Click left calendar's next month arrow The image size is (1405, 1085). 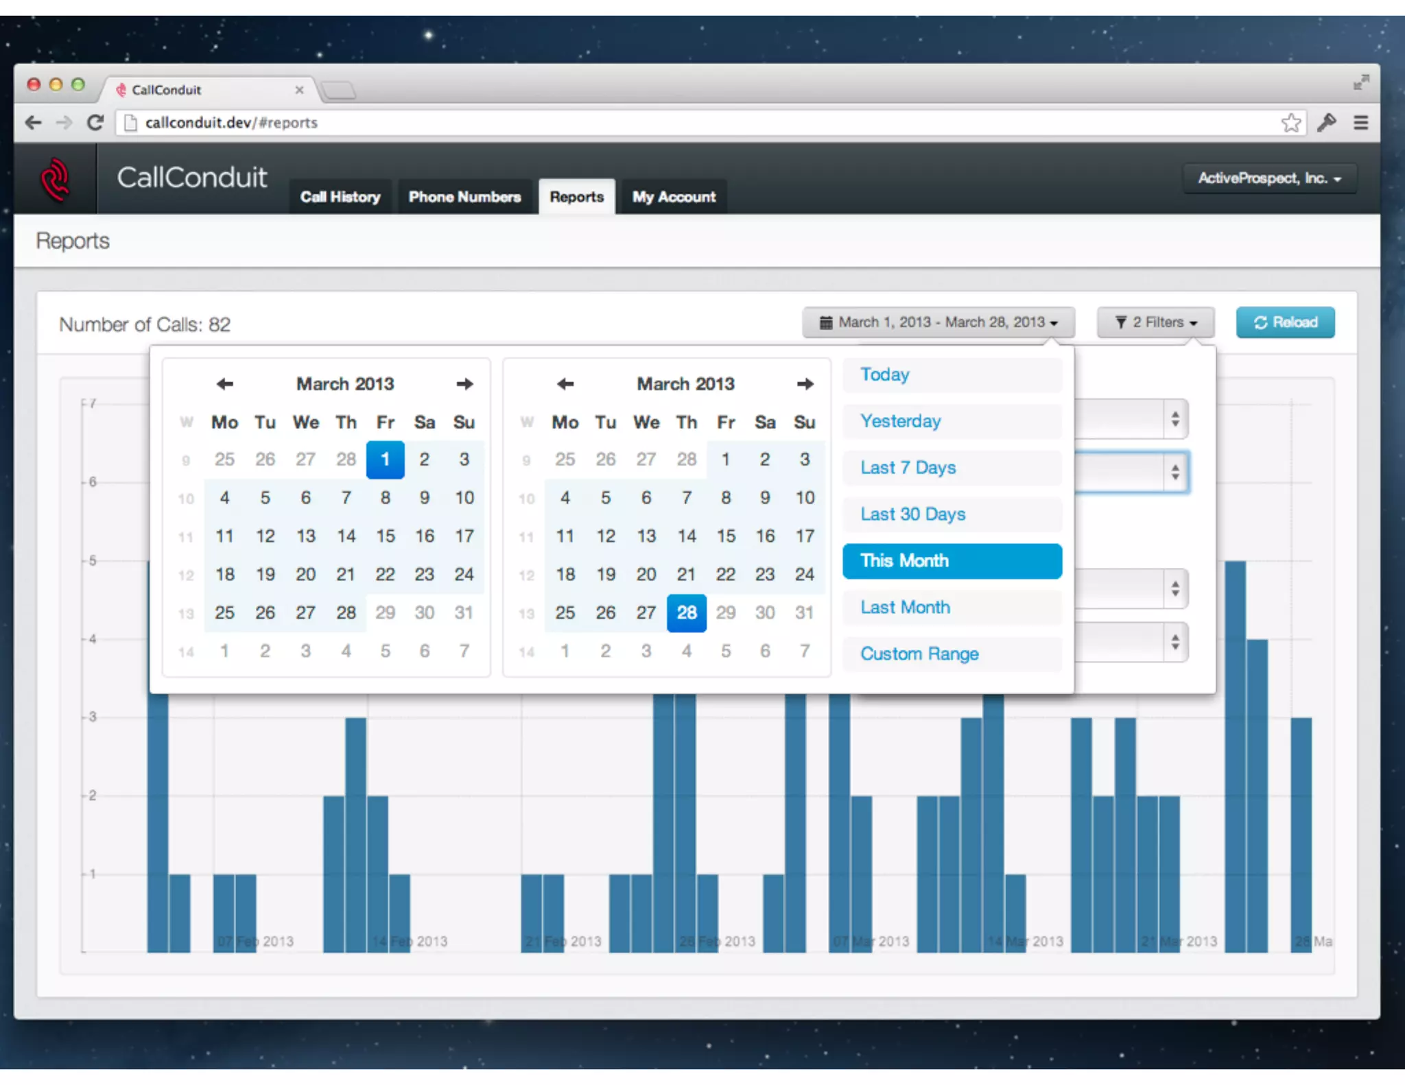(x=464, y=383)
